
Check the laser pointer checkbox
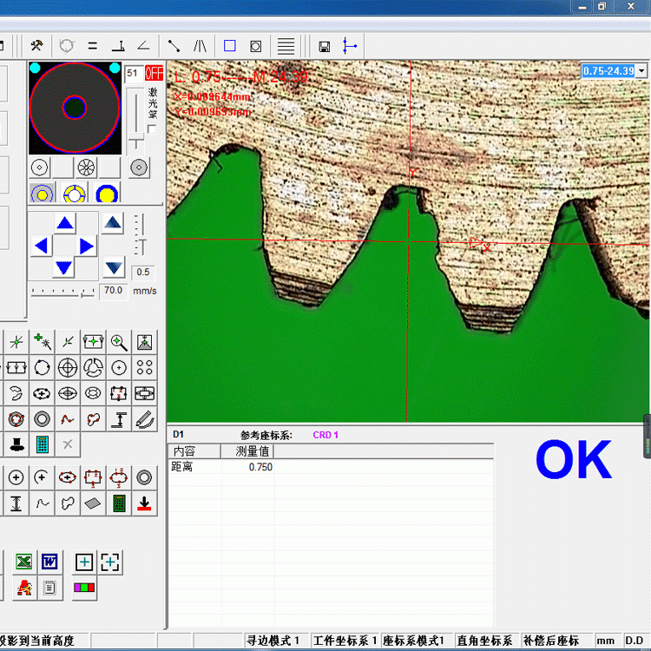pyautogui.click(x=152, y=129)
